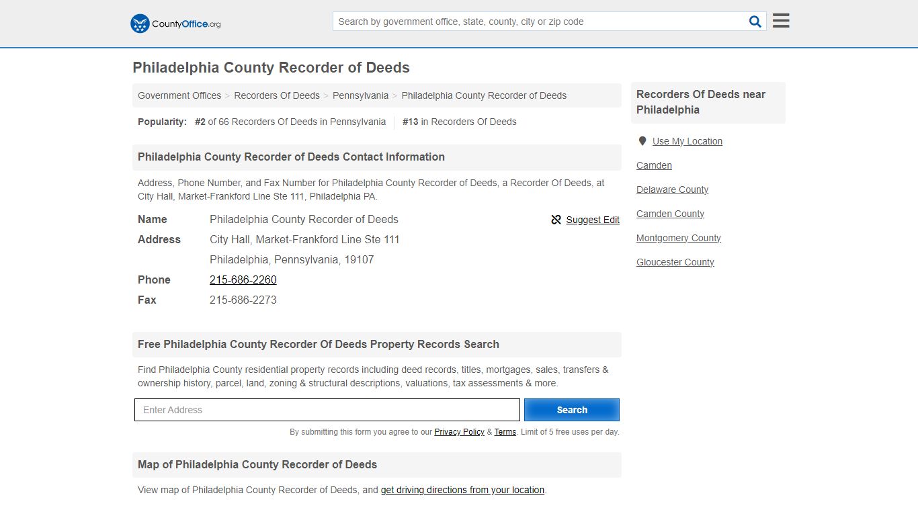Open Pennsylvania breadcrumb
Screen dimensions: 918x516
pos(360,95)
